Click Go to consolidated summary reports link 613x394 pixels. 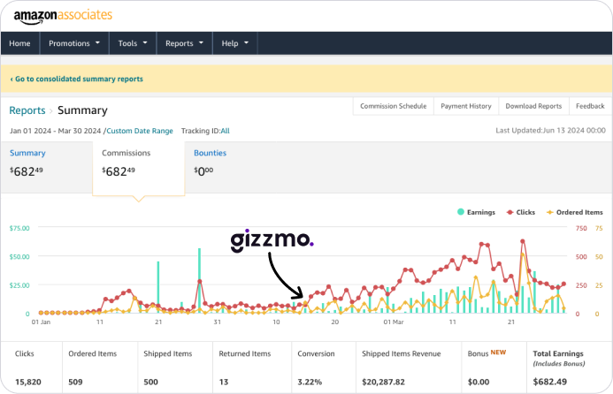click(x=77, y=79)
